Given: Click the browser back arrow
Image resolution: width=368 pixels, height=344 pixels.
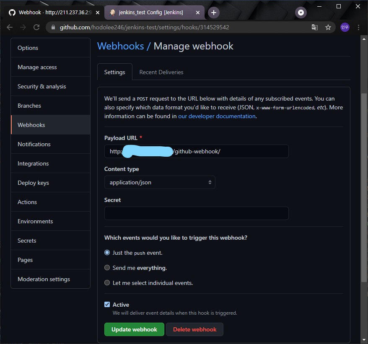Looking at the screenshot, I should click(10, 28).
